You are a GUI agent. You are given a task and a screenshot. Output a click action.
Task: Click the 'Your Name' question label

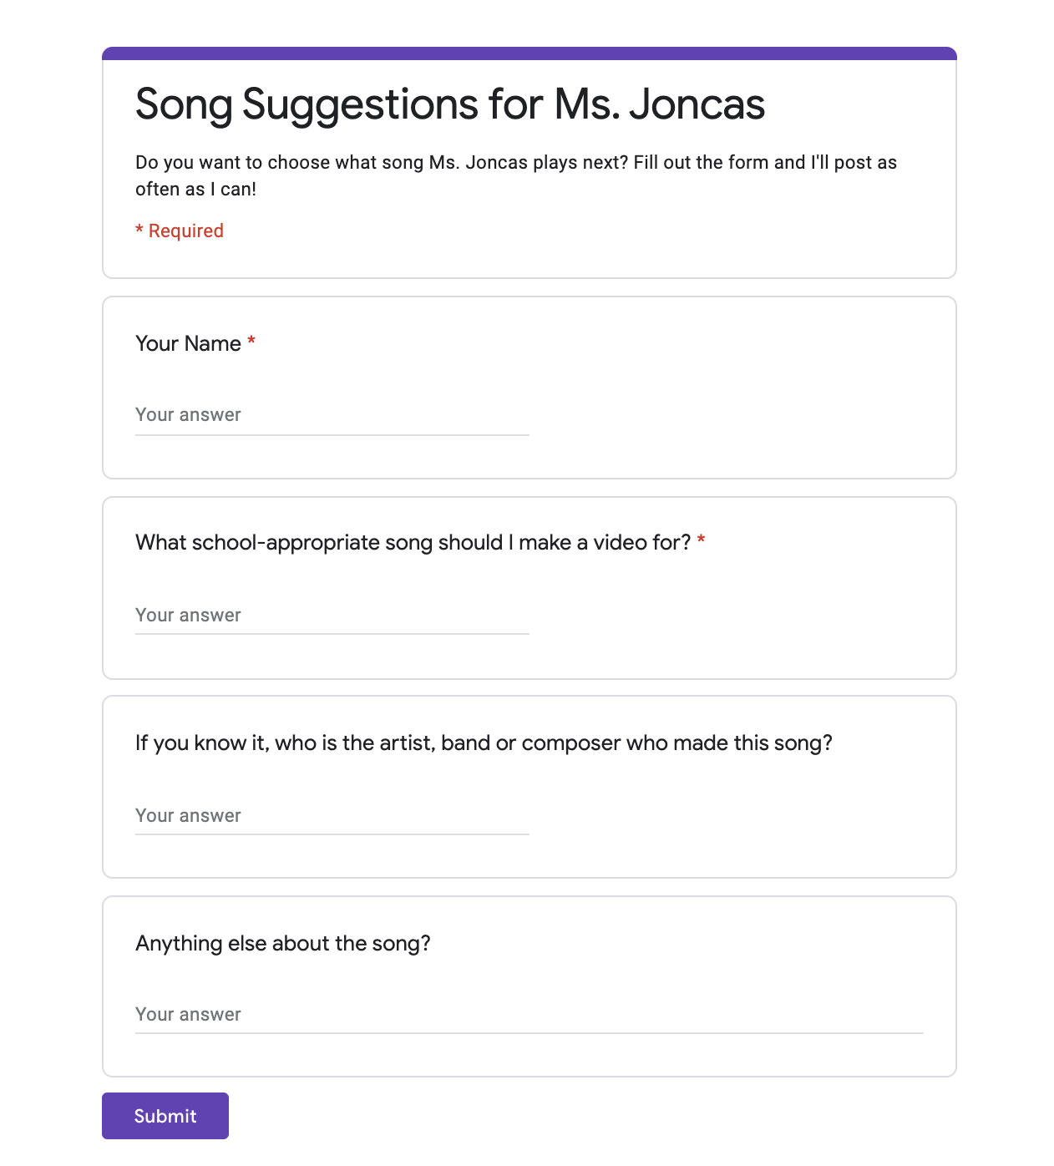pyautogui.click(x=188, y=344)
